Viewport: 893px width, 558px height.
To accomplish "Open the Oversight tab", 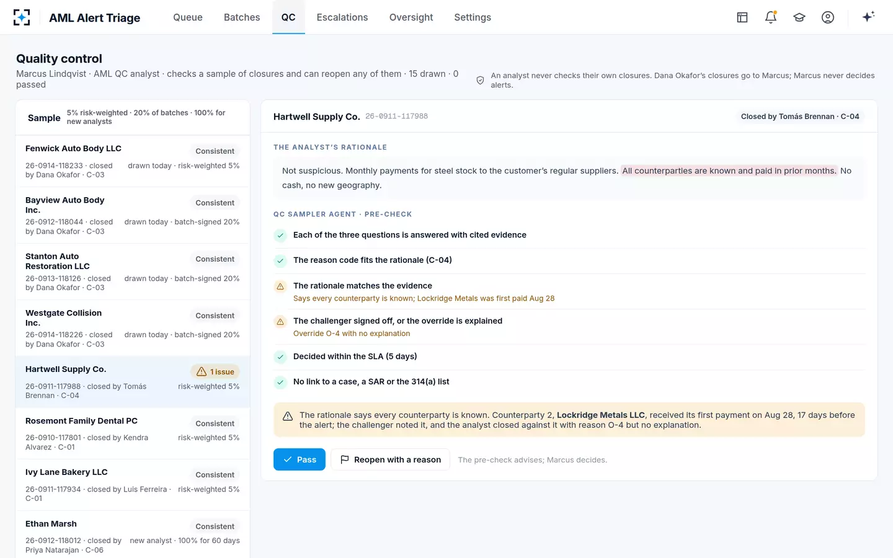I will [411, 17].
